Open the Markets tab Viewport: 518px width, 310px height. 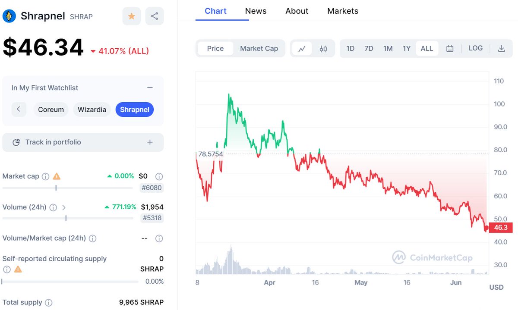pos(343,11)
